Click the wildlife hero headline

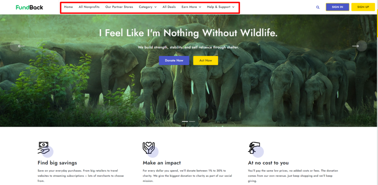(188, 33)
